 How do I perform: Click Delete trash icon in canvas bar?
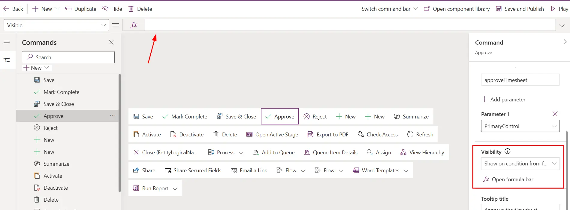(x=216, y=134)
